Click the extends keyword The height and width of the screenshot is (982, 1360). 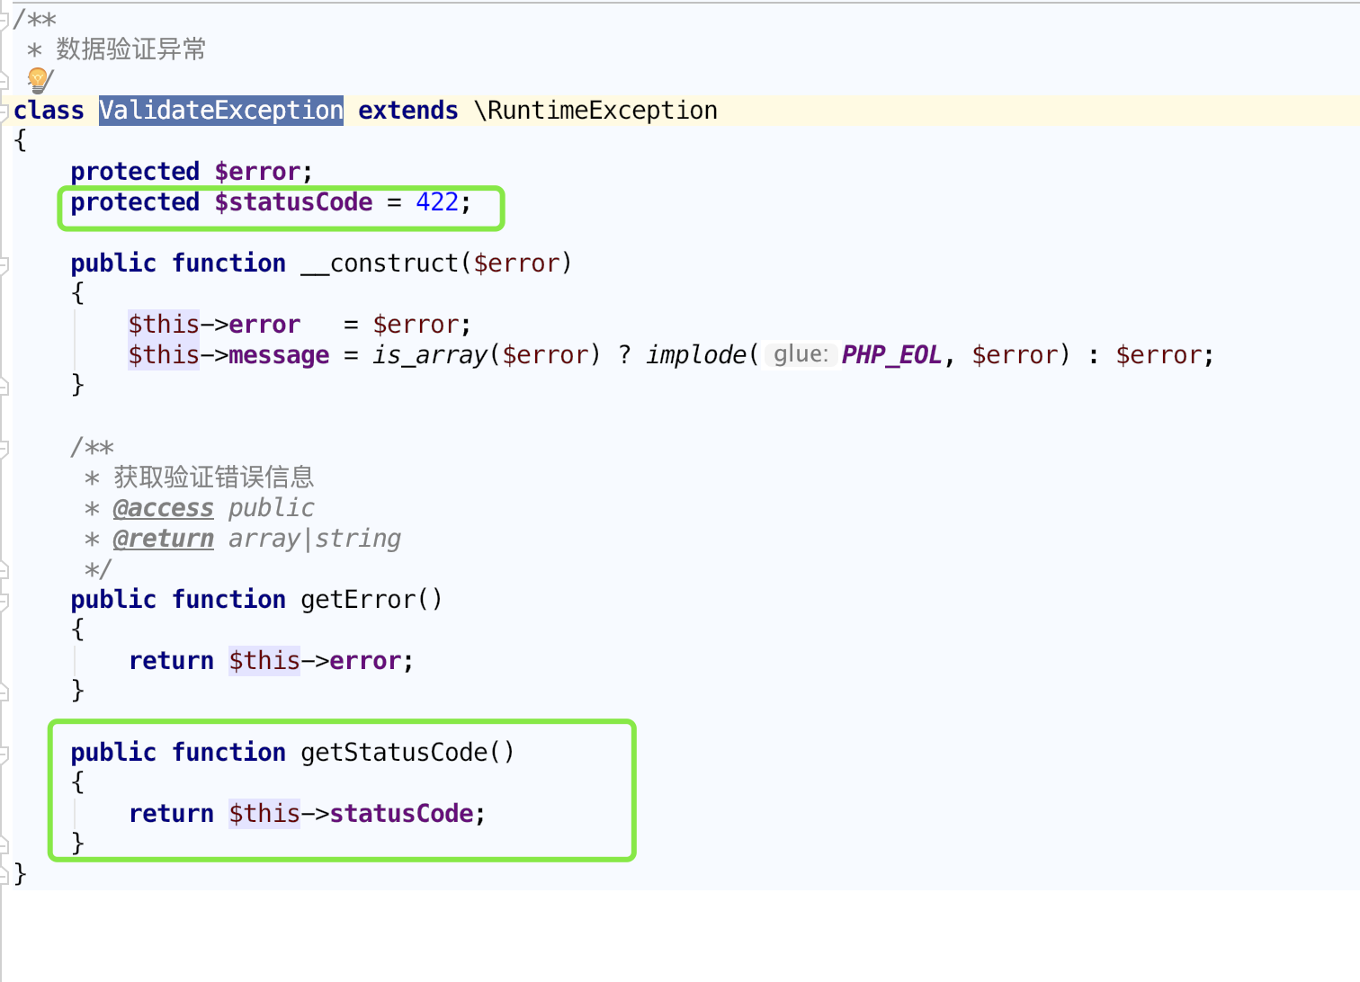point(408,111)
